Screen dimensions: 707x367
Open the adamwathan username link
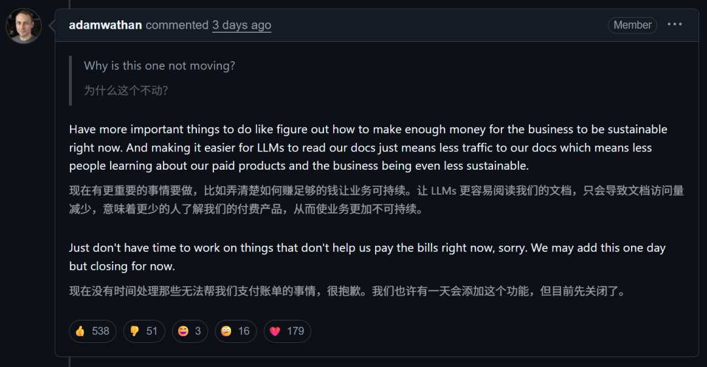coord(105,25)
